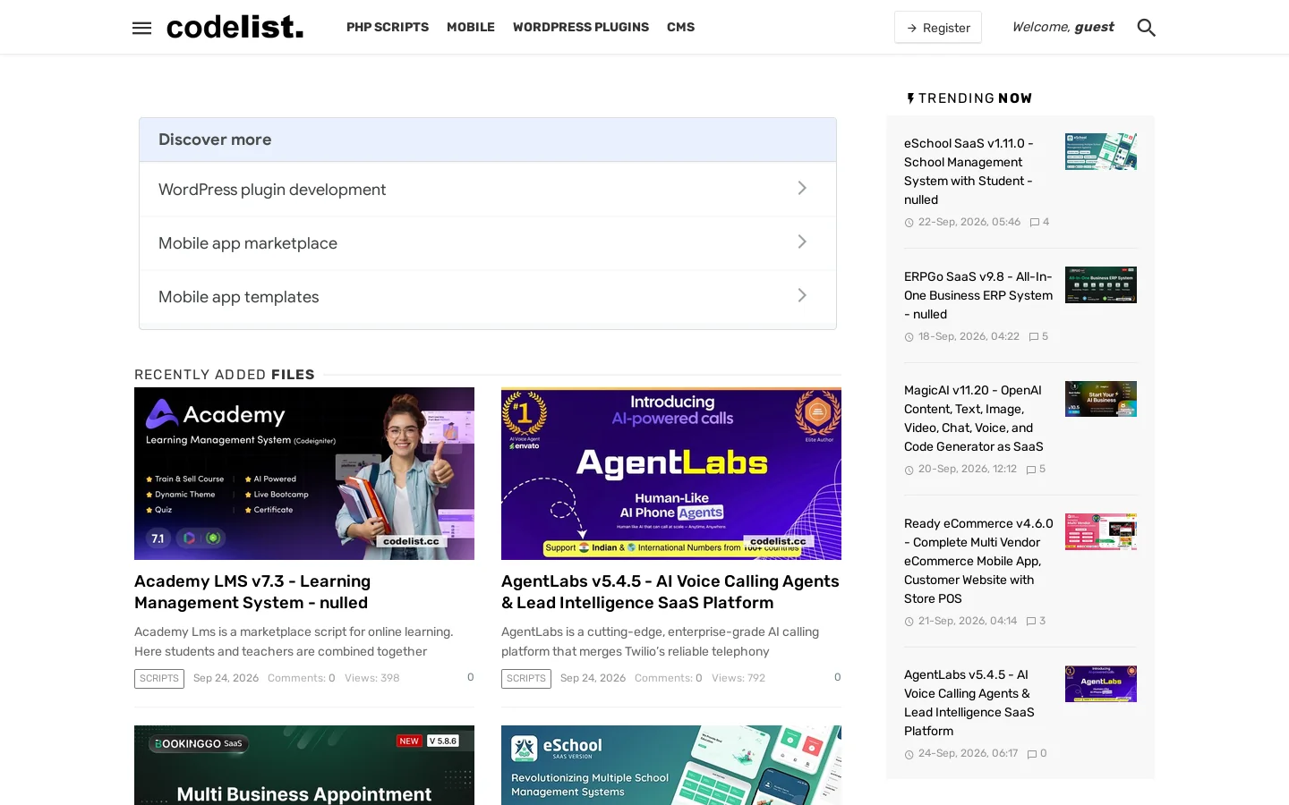
Task: Click the lightning icon beside Trending Now
Action: 910,98
